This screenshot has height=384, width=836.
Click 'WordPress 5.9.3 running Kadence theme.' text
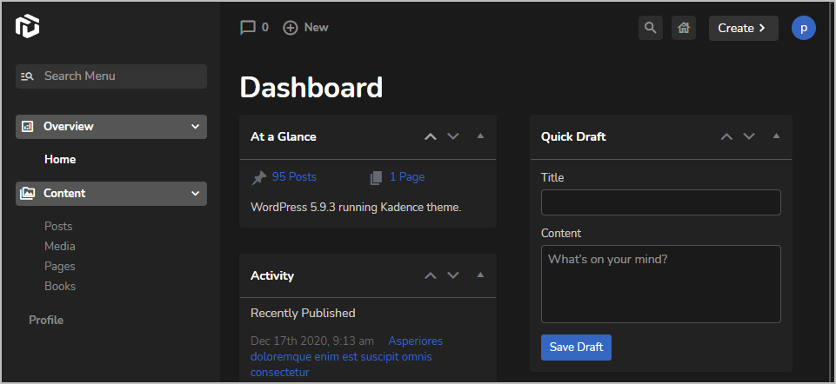[x=356, y=207]
